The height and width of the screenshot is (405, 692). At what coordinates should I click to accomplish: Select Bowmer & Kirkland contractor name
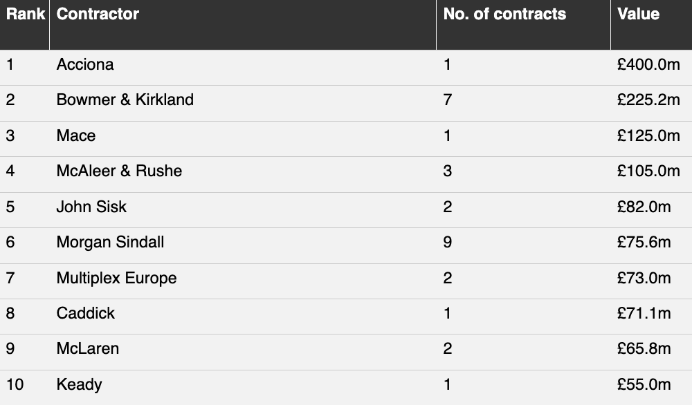(125, 100)
